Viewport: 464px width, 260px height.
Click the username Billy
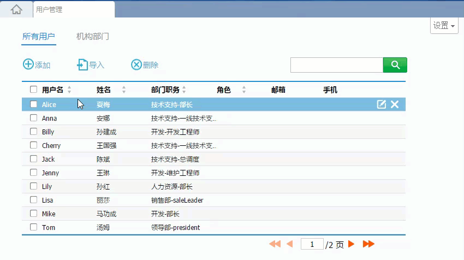(48, 132)
